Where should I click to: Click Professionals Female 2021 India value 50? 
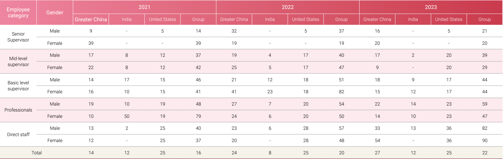tap(127, 116)
